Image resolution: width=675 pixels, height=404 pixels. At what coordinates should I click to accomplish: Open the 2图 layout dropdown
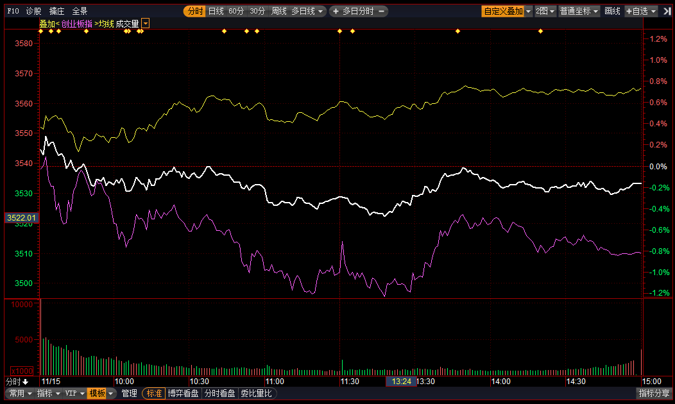pos(546,11)
